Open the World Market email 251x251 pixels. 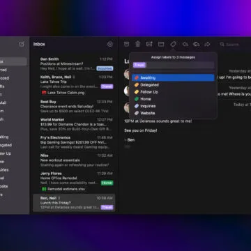click(x=74, y=124)
